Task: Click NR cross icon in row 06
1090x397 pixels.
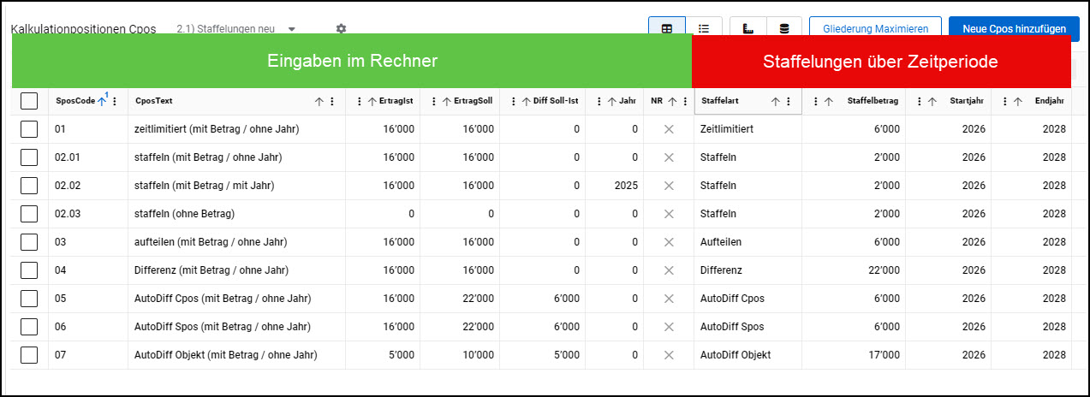Action: 669,327
